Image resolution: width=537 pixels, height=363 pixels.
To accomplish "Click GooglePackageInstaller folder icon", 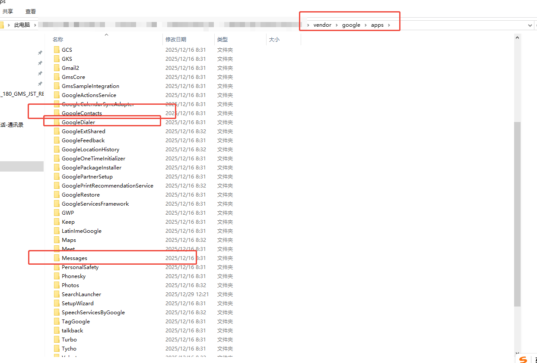I will coord(57,167).
